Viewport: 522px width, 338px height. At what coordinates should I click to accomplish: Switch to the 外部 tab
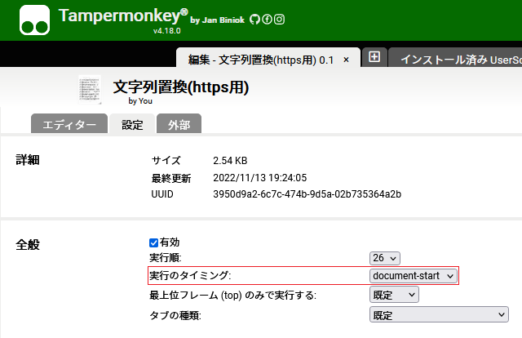point(179,124)
